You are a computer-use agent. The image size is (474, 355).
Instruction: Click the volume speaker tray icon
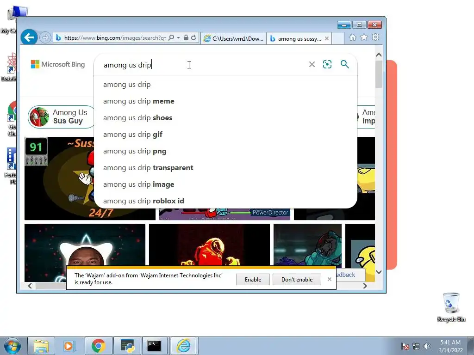tap(427, 346)
